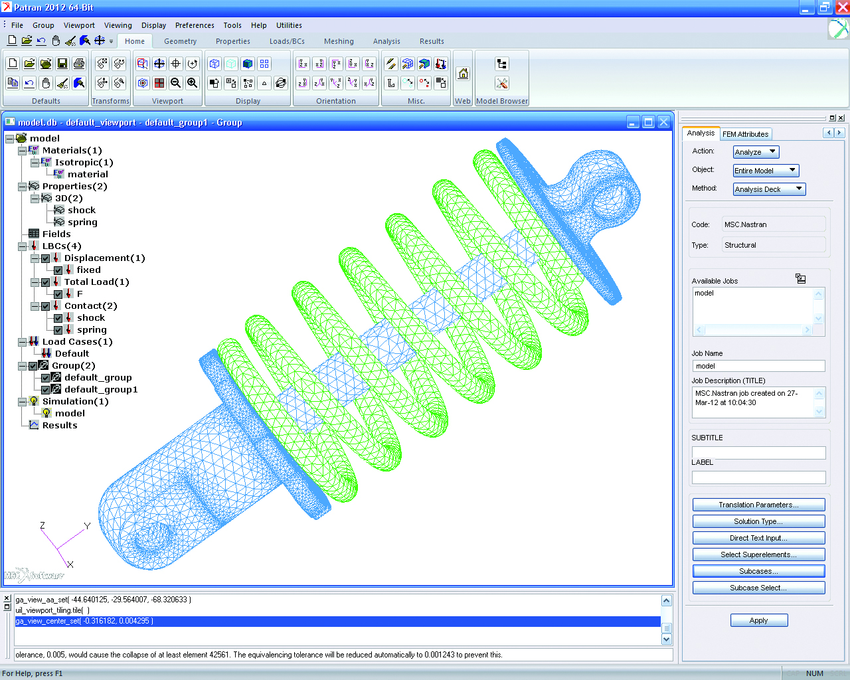This screenshot has width=850, height=680.
Task: Click the tools icon below Model Browser tree
Action: [x=502, y=83]
